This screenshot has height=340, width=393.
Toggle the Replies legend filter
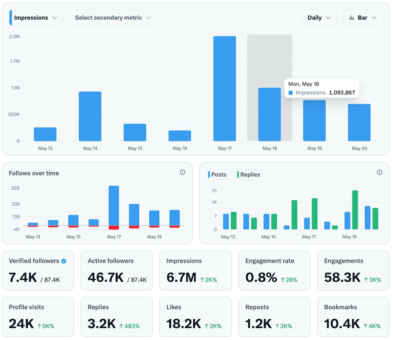(249, 175)
